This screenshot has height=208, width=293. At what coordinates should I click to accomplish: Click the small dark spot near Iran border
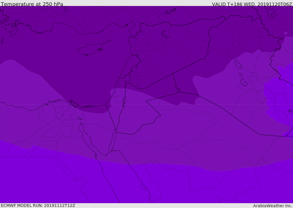pyautogui.click(x=286, y=33)
